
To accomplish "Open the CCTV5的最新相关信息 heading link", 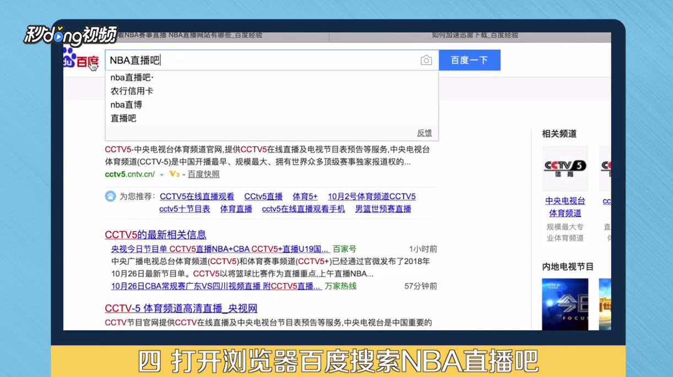I will tap(155, 235).
